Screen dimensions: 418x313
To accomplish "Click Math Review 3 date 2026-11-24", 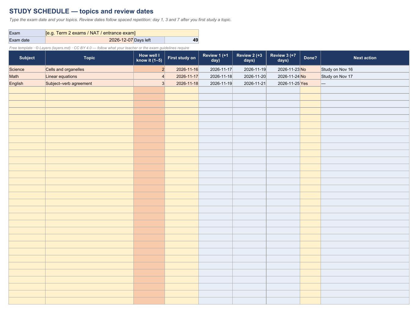I will (283, 76).
